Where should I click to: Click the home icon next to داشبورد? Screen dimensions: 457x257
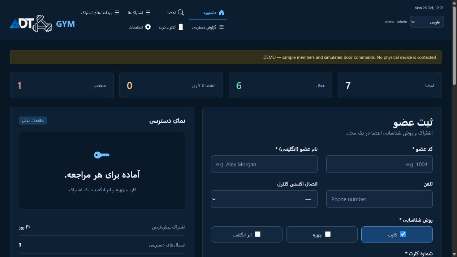tap(221, 13)
